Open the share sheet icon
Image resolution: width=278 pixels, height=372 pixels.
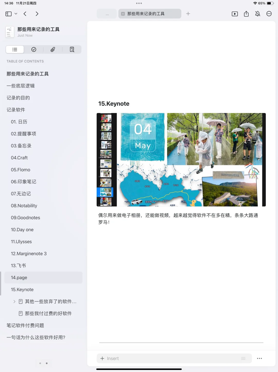(x=246, y=14)
